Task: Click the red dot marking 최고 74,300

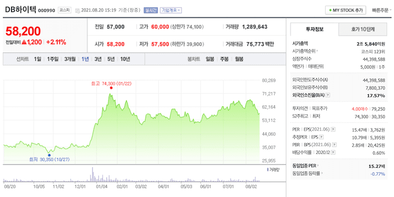Action: coord(111,88)
